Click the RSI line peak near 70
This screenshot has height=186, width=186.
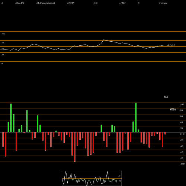point(104,40)
